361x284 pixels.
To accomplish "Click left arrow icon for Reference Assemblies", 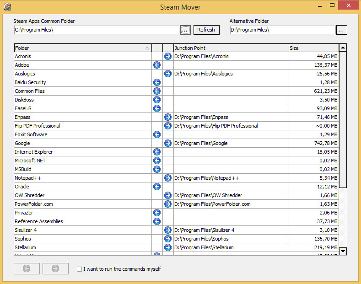I will [x=157, y=221].
